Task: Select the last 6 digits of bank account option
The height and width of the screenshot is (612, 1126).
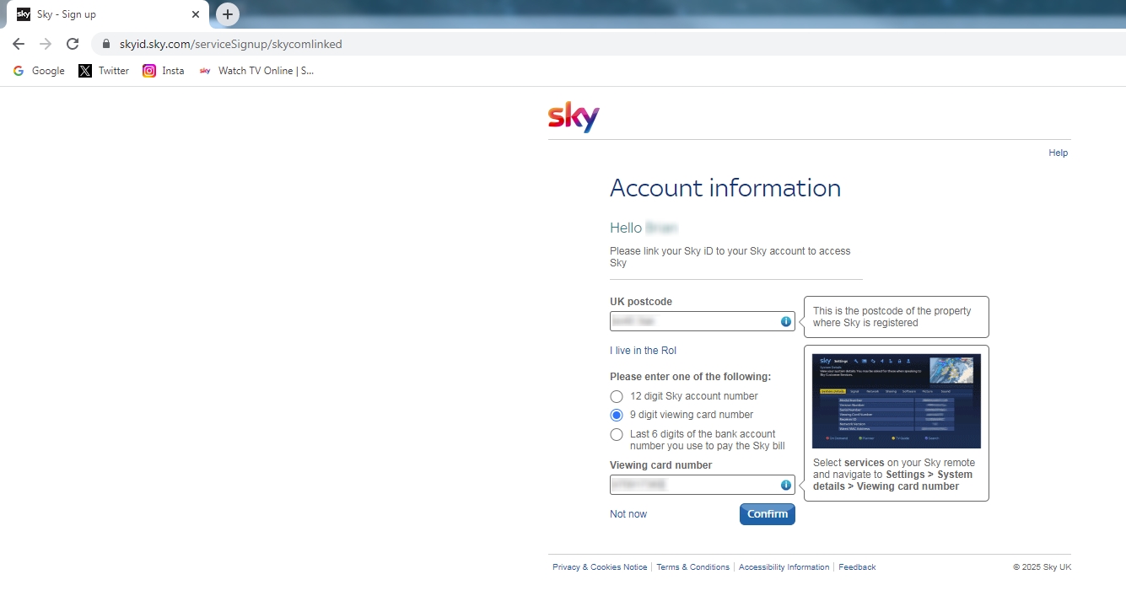Action: tap(617, 434)
